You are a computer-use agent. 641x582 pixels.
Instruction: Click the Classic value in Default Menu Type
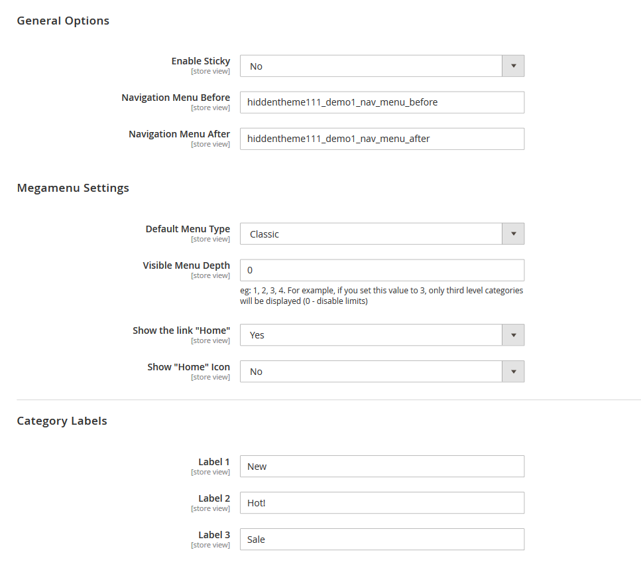point(371,234)
